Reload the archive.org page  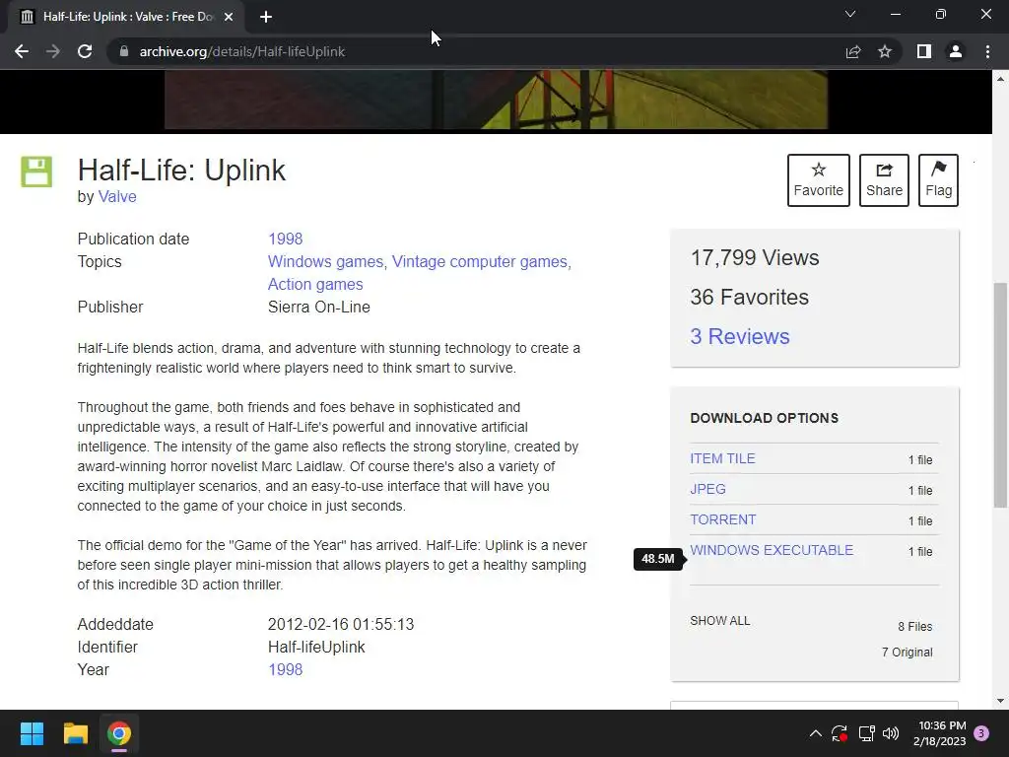pos(85,51)
